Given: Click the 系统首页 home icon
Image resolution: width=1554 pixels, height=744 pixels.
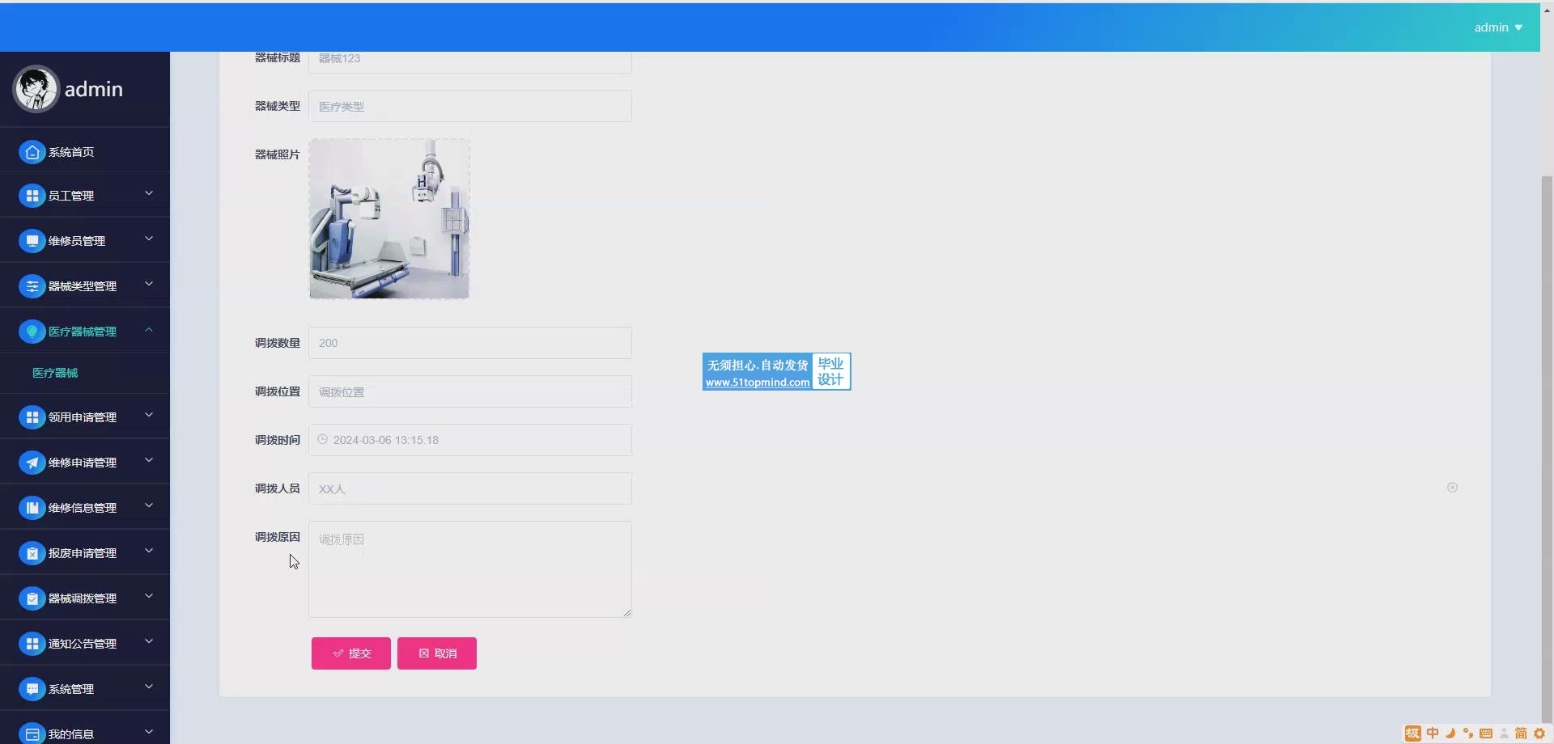Looking at the screenshot, I should tap(32, 152).
